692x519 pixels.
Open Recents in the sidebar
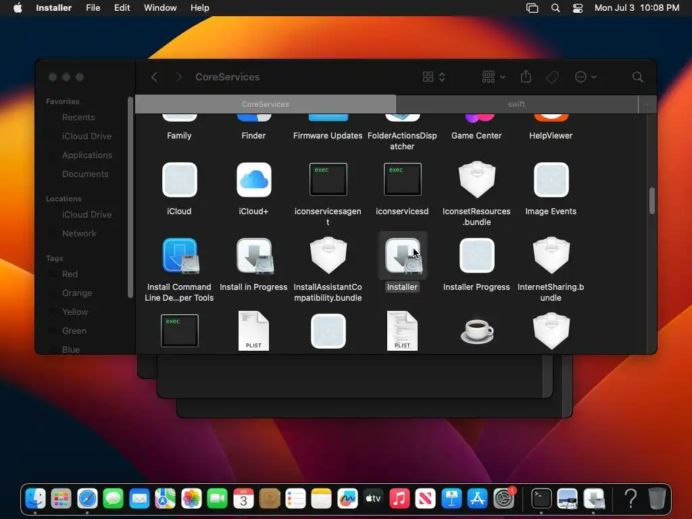point(78,118)
